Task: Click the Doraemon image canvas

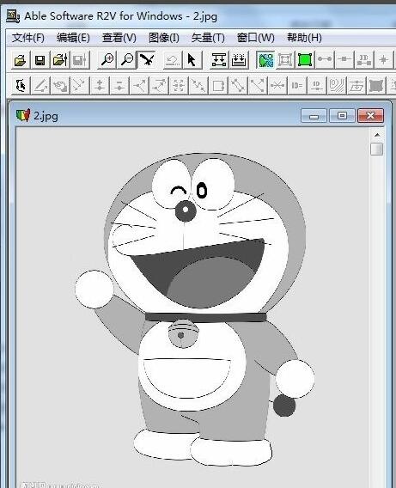Action: tap(192, 307)
